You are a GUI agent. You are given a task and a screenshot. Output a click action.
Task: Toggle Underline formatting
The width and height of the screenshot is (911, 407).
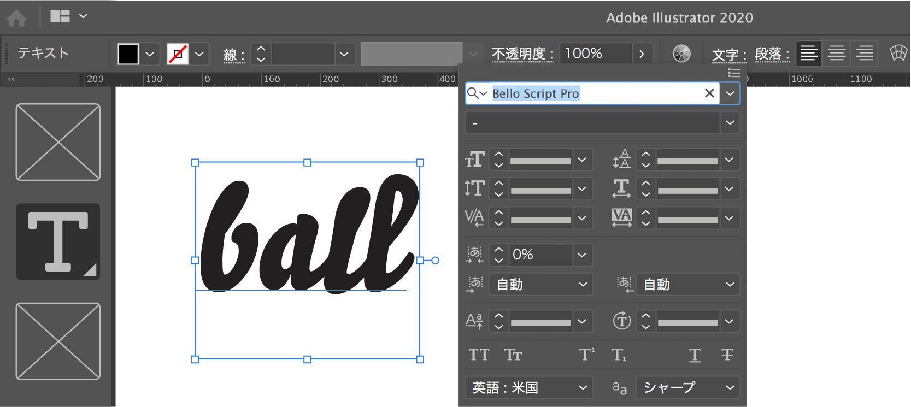coord(695,356)
